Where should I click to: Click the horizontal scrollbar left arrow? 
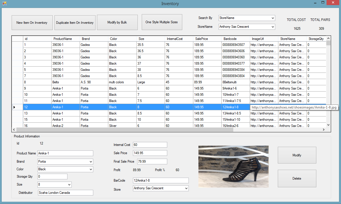coord(14,129)
